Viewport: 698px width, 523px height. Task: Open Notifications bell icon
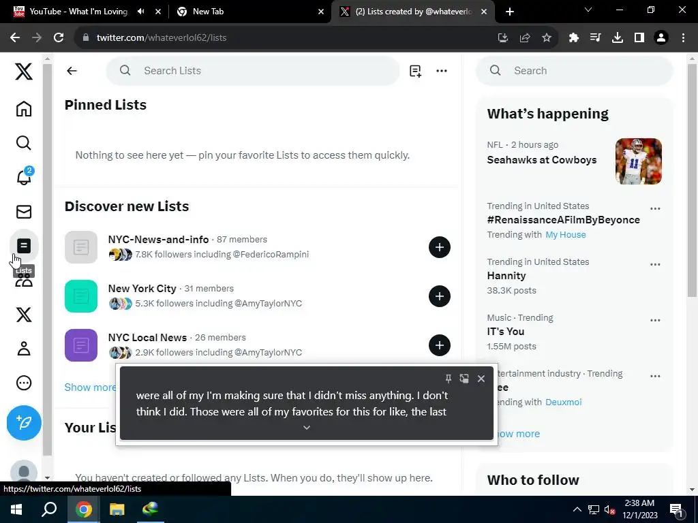[24, 176]
